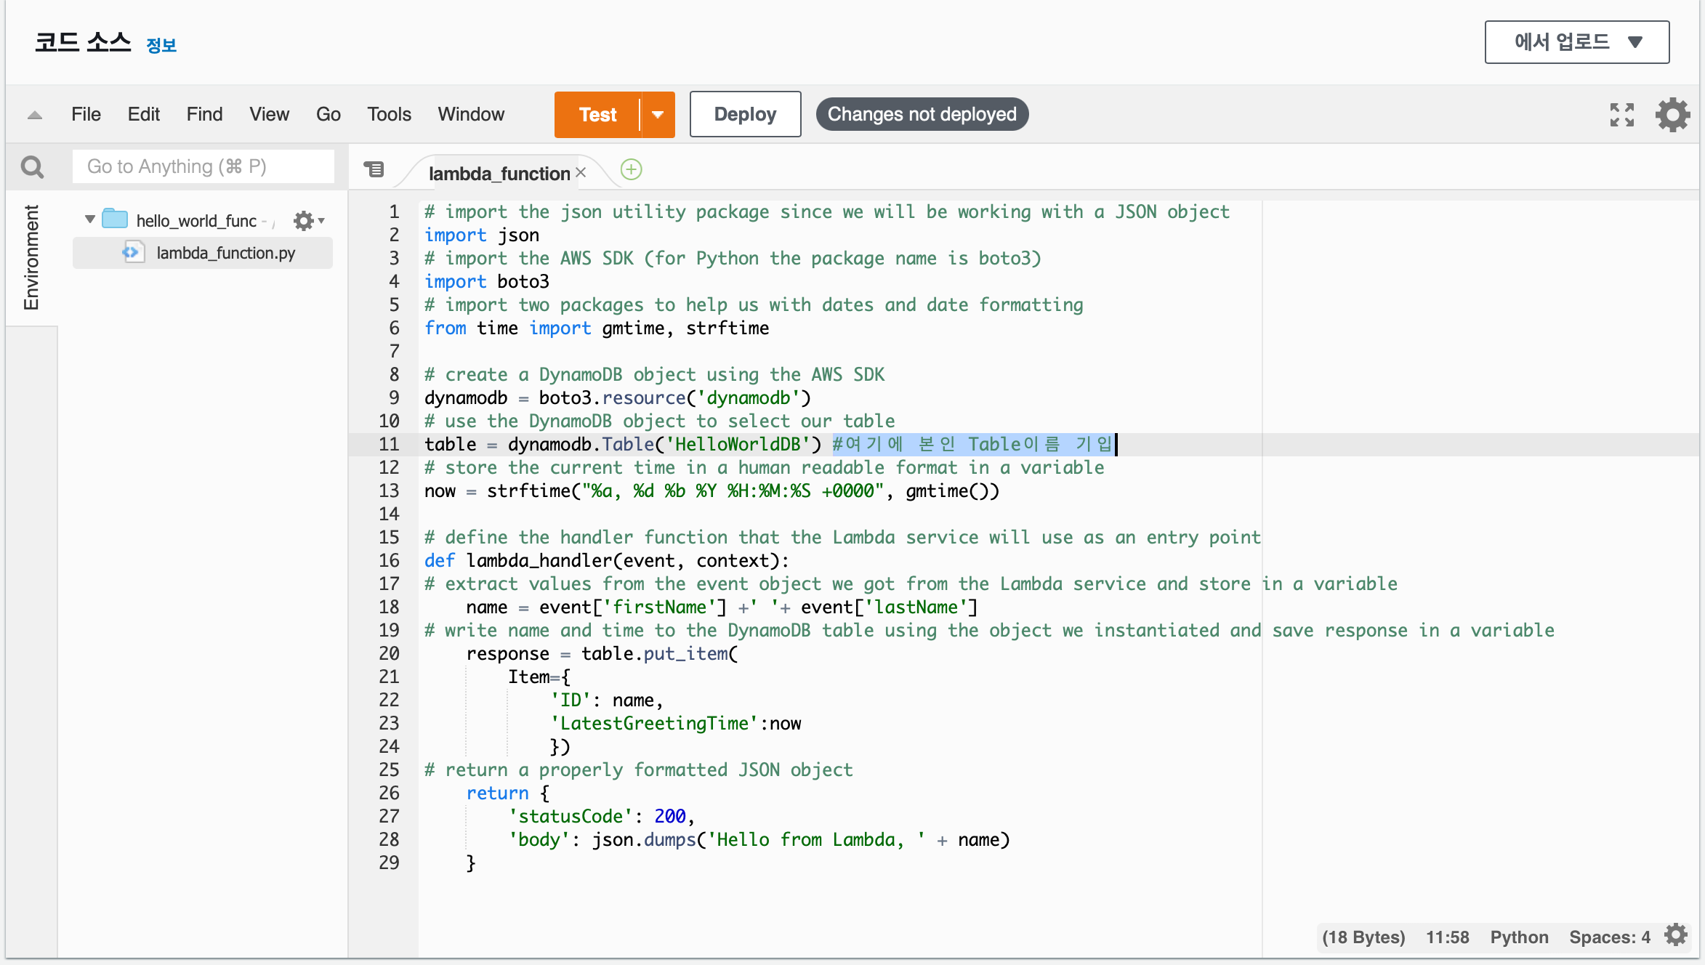Click the hello_world_func folder name
Image resolution: width=1705 pixels, height=965 pixels.
[x=196, y=220]
